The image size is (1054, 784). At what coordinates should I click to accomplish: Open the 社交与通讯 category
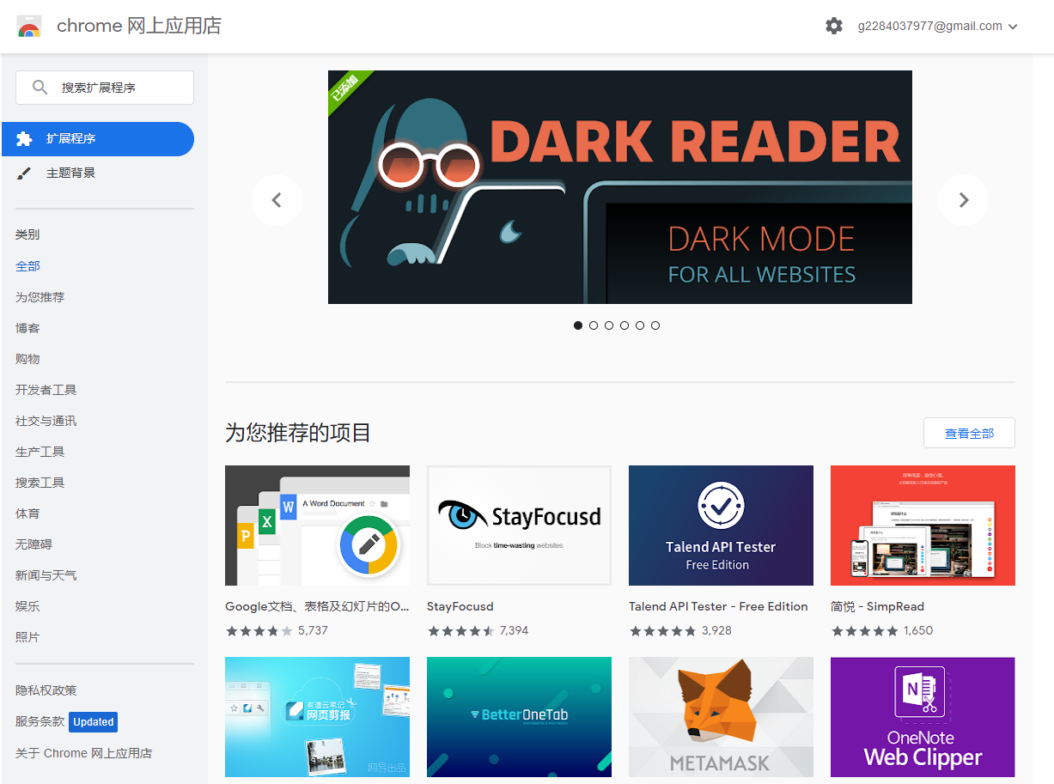pyautogui.click(x=46, y=421)
